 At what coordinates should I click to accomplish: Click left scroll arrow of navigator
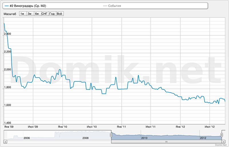[x=5, y=142]
